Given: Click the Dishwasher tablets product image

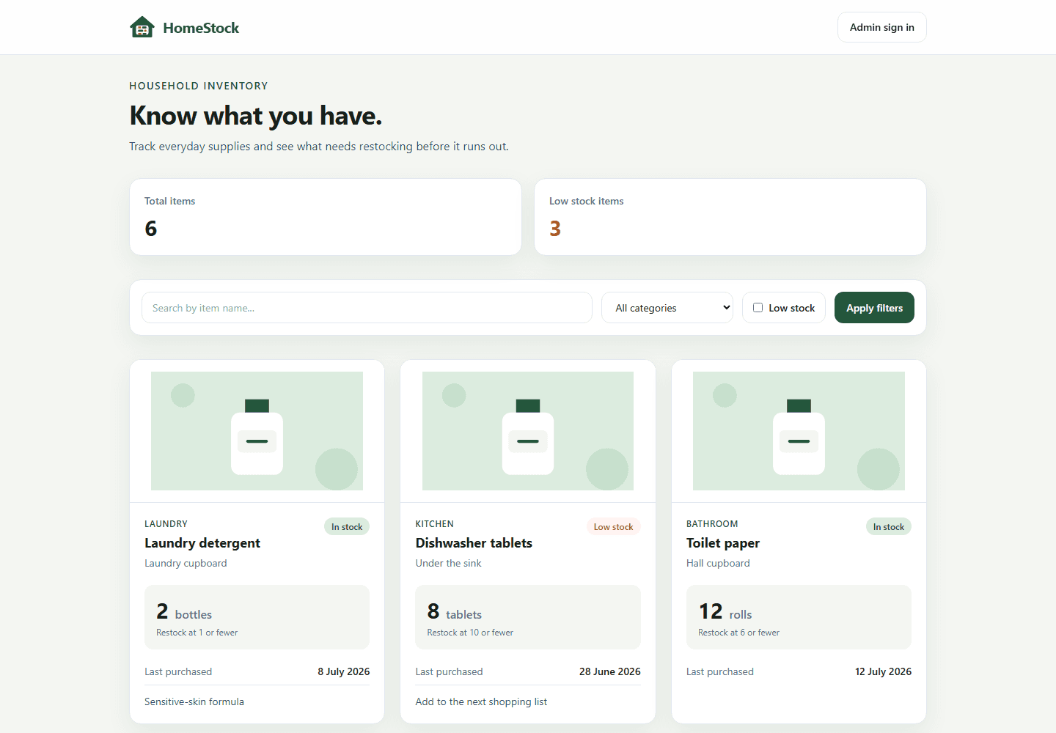Looking at the screenshot, I should (528, 431).
